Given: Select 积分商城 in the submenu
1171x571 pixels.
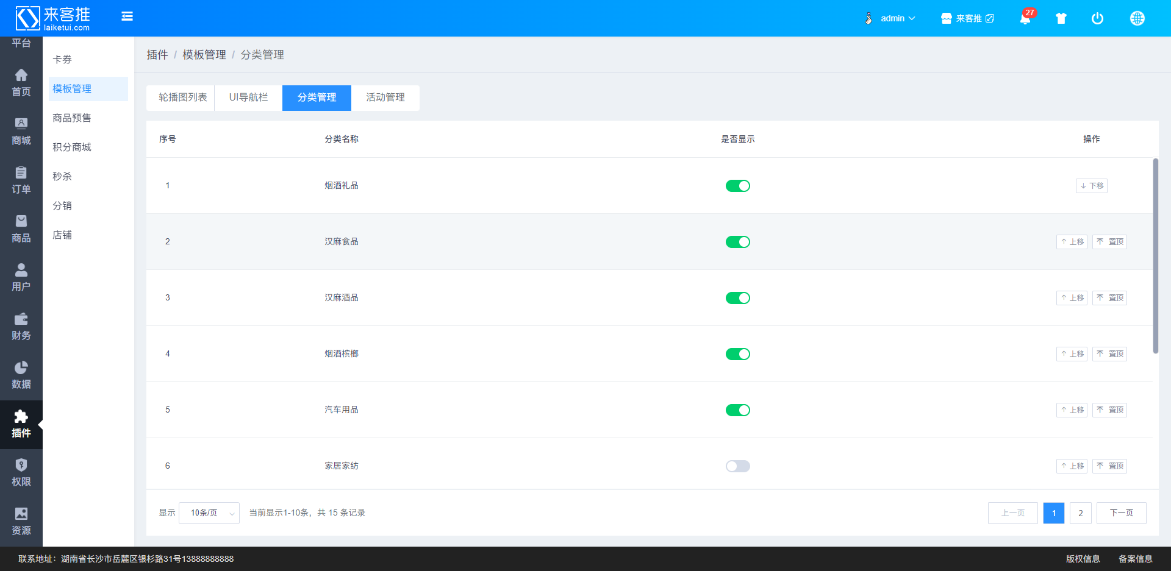Looking at the screenshot, I should (88, 147).
